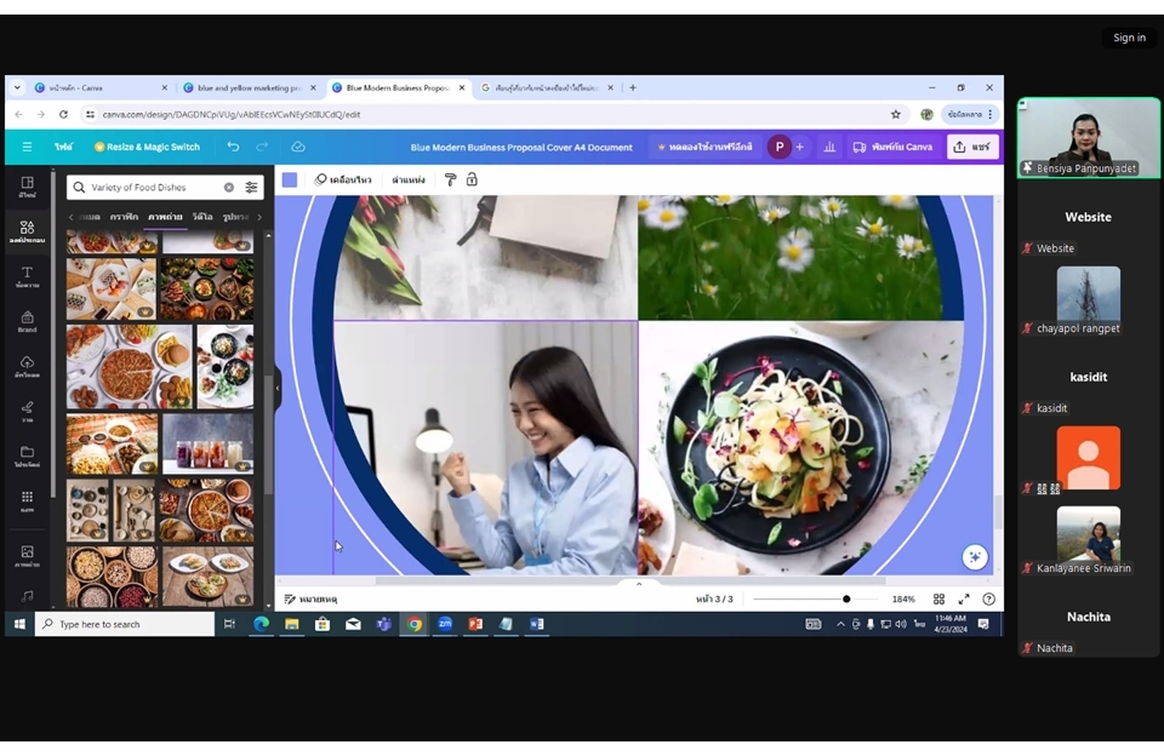Collapse the side panel with handle arrow
1164x756 pixels.
pos(277,388)
